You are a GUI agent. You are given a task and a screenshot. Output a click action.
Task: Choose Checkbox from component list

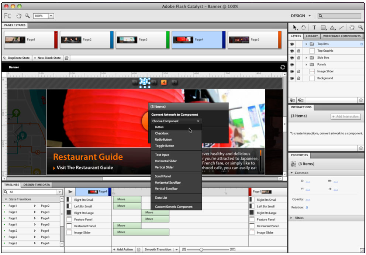pos(176,133)
